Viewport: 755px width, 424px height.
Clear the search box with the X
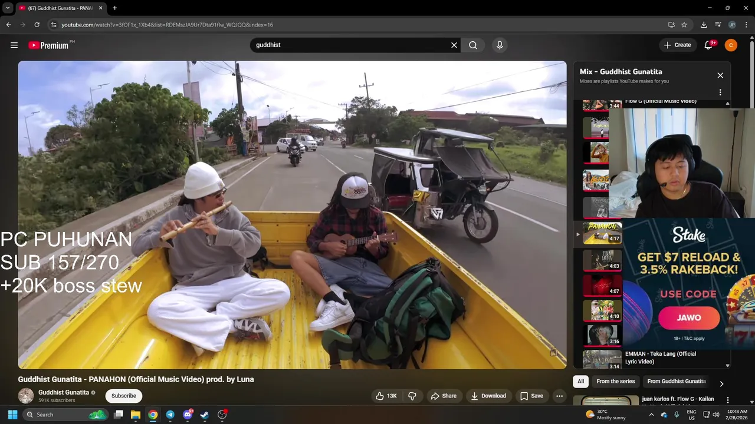454,45
